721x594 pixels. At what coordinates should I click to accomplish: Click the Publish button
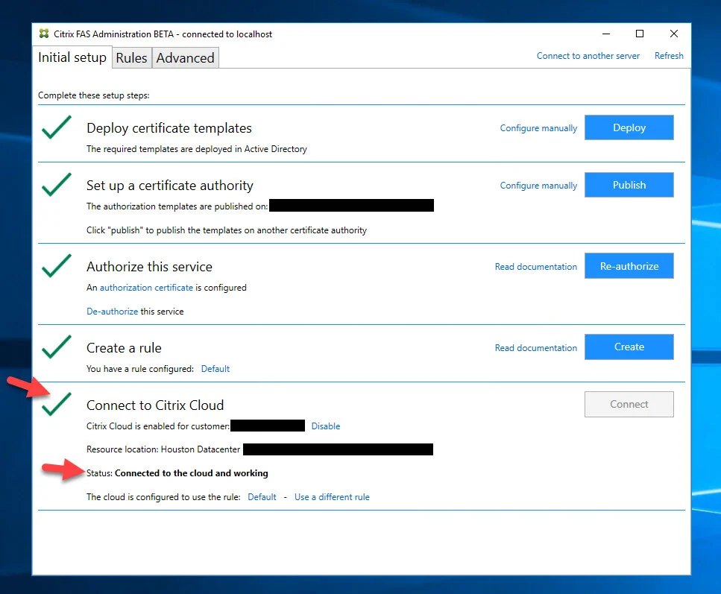pyautogui.click(x=629, y=185)
